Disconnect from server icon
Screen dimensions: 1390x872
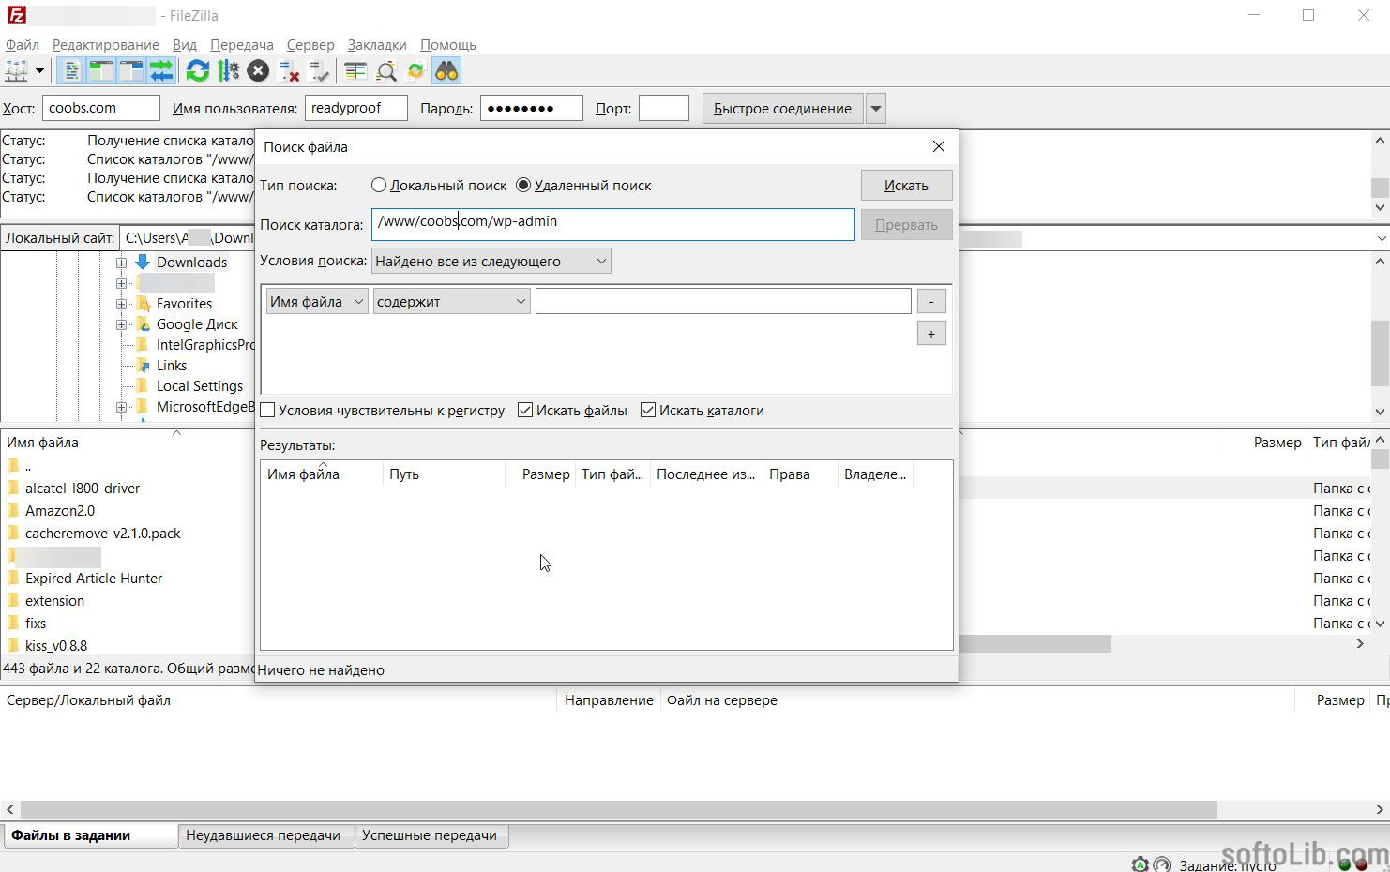point(289,71)
